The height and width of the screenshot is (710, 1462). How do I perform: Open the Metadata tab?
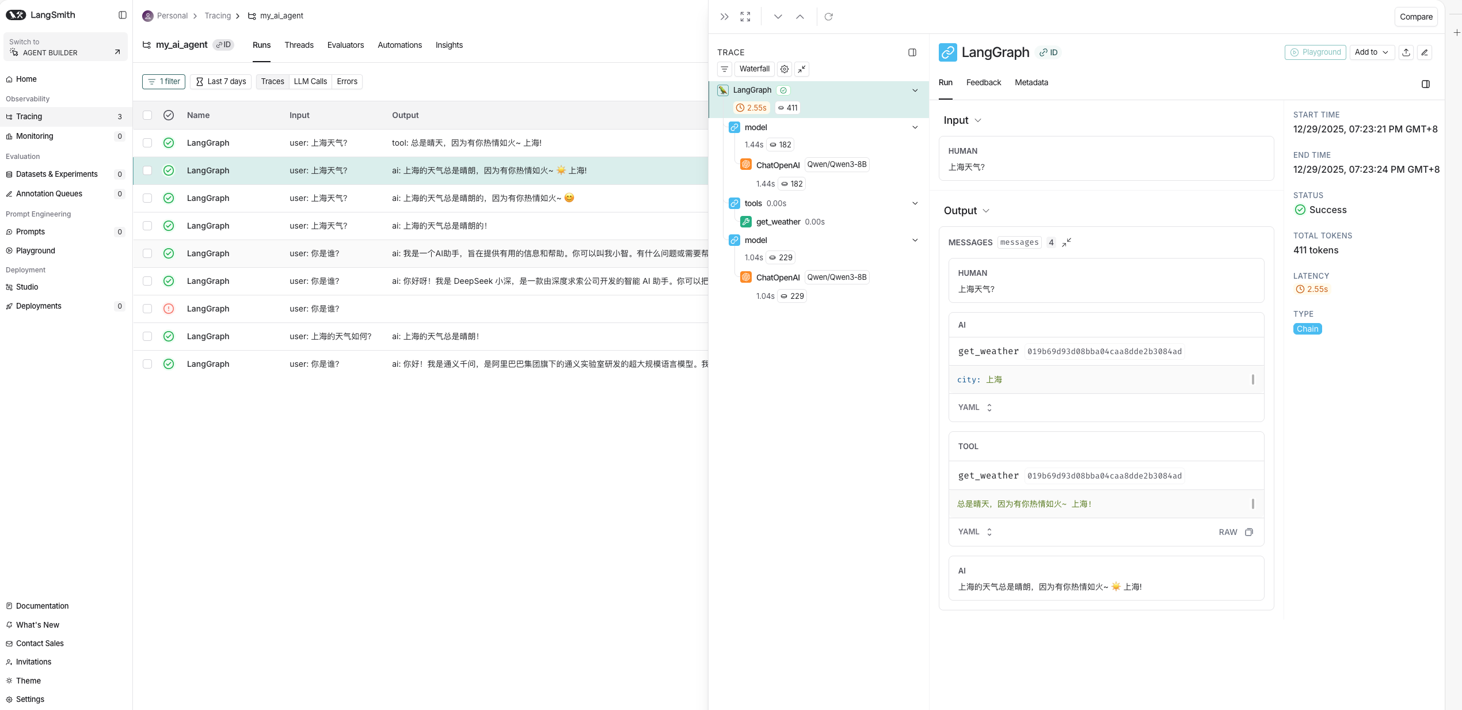point(1031,82)
